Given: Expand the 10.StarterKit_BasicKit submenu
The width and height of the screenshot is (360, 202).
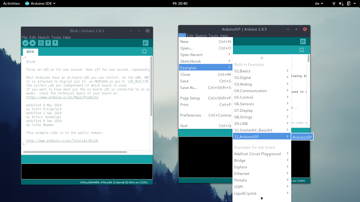Looking at the screenshot, I should 262,130.
